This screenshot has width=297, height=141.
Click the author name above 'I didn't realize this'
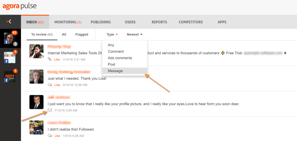[59, 123]
